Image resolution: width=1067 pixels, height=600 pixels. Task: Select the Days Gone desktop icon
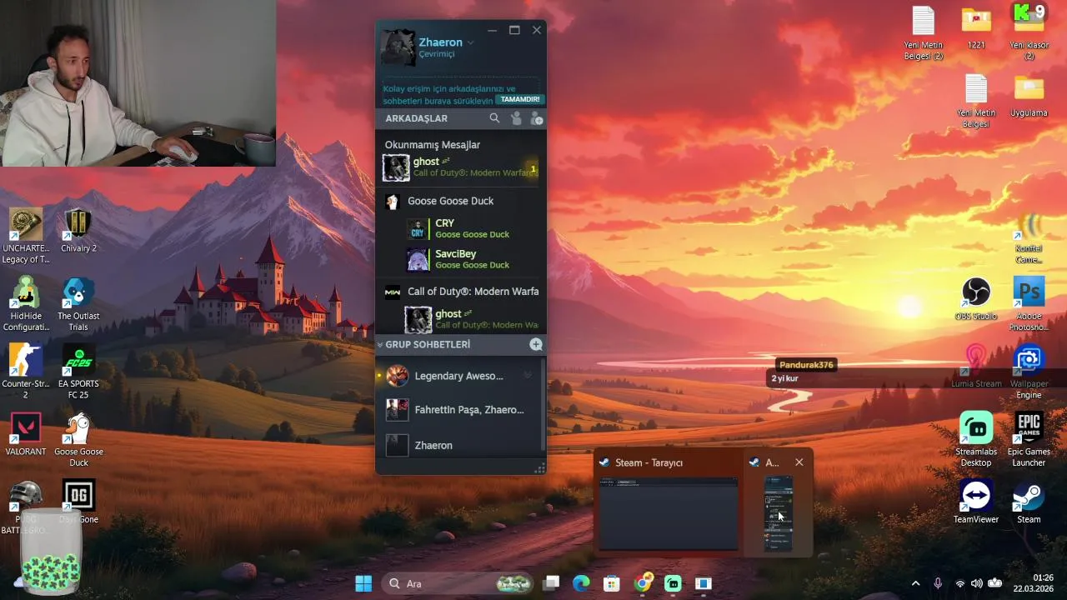78,502
